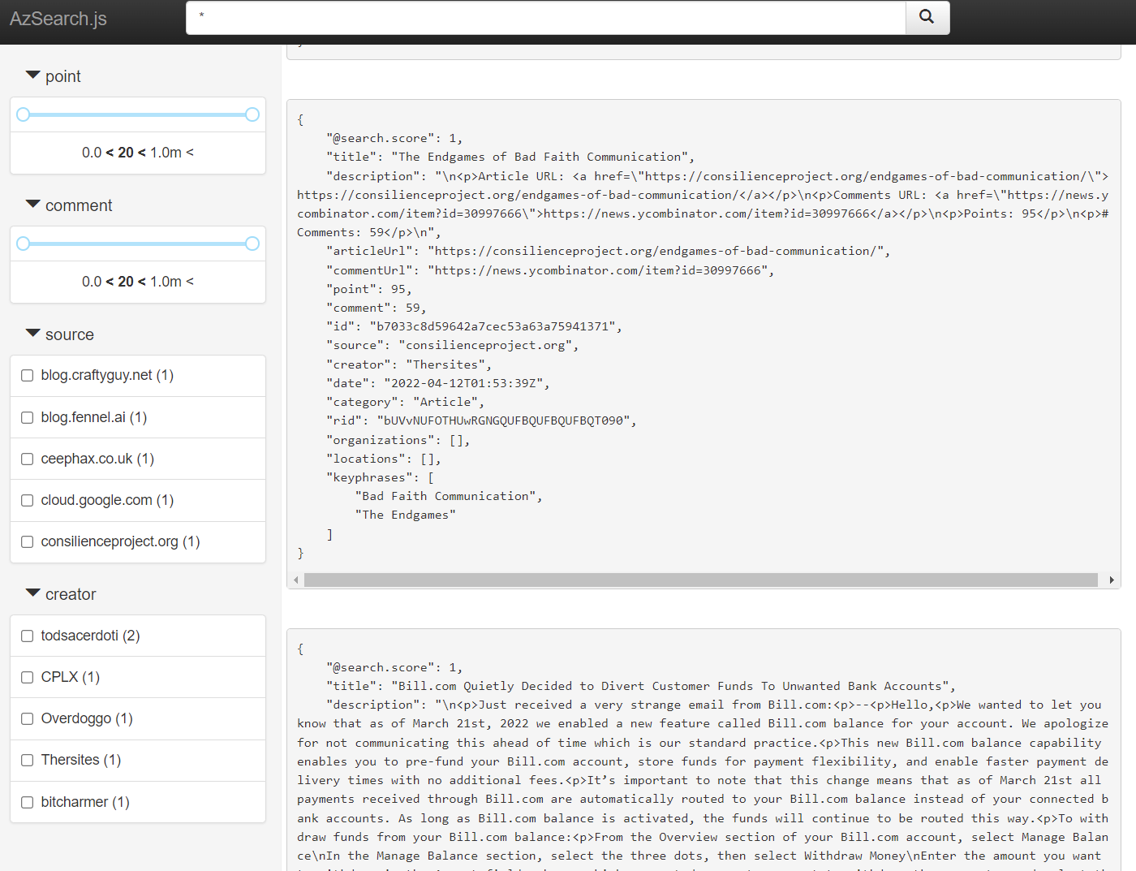Select the Overdoggo creator filter
Viewport: 1136px width, 871px height.
(x=27, y=718)
